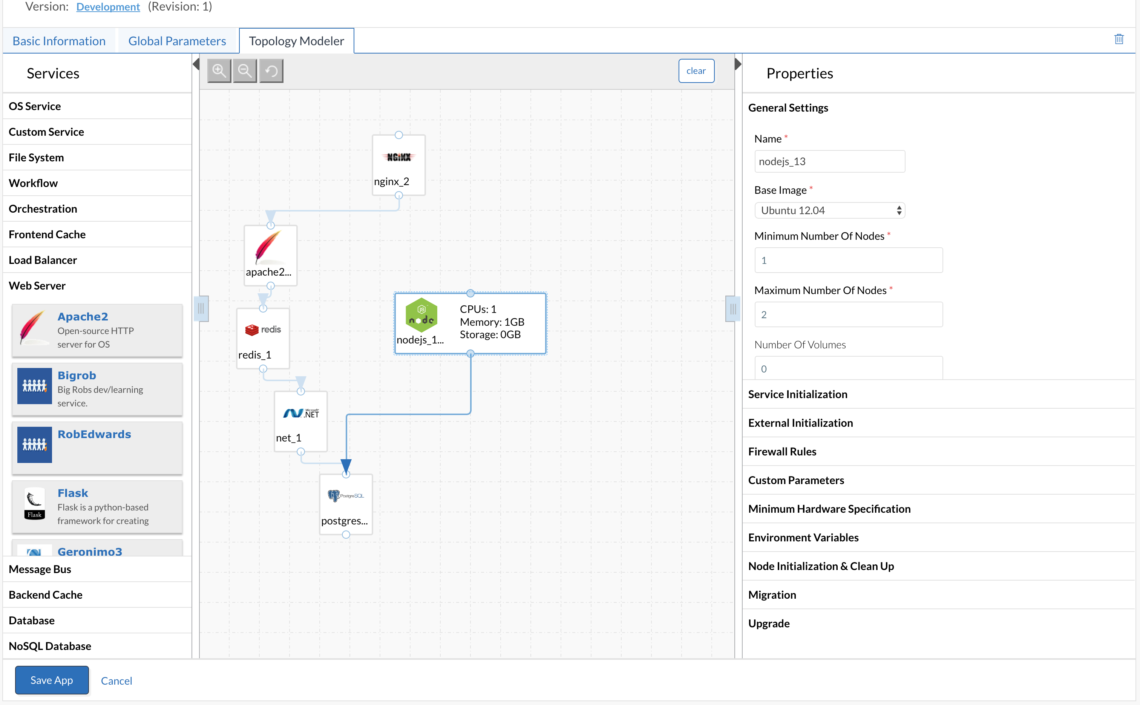Expand the Firewall Rules section
Image resolution: width=1140 pixels, height=705 pixels.
(782, 451)
